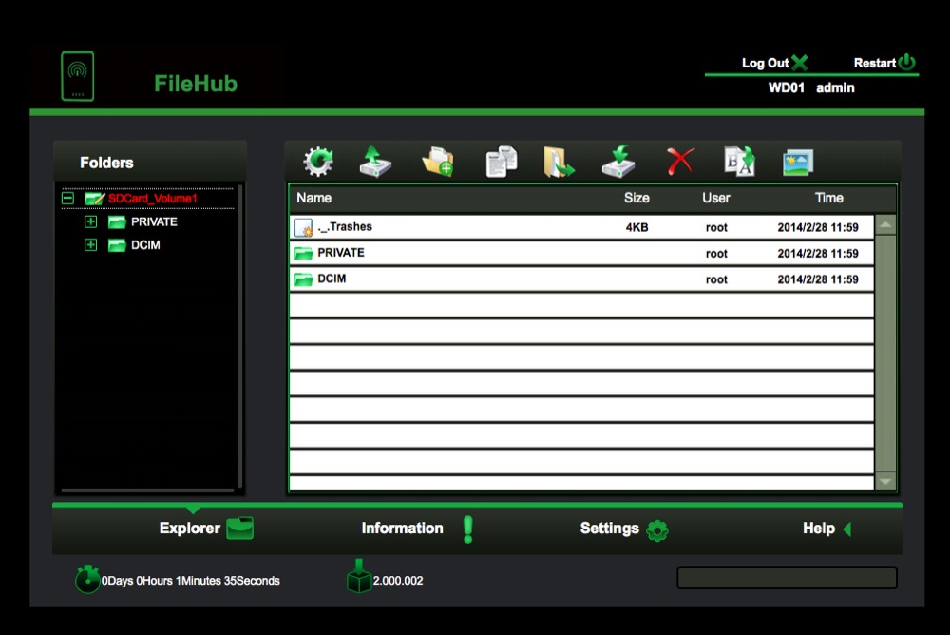The image size is (950, 635).
Task: Expand the DCIM folder in tree
Action: [x=90, y=245]
